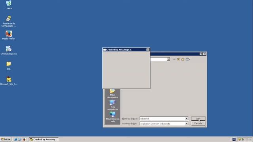Viewport: 253px width, 142px height.
Task: Go up one folder level in file dialog
Action: click(178, 59)
